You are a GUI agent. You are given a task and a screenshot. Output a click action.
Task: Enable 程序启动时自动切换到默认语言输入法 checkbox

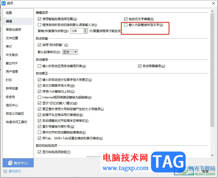(x=40, y=25)
